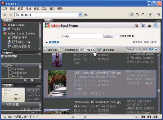The image size is (163, 120).
Task: Tick the Wedding keyword checkbox
Action: (x=10, y=76)
